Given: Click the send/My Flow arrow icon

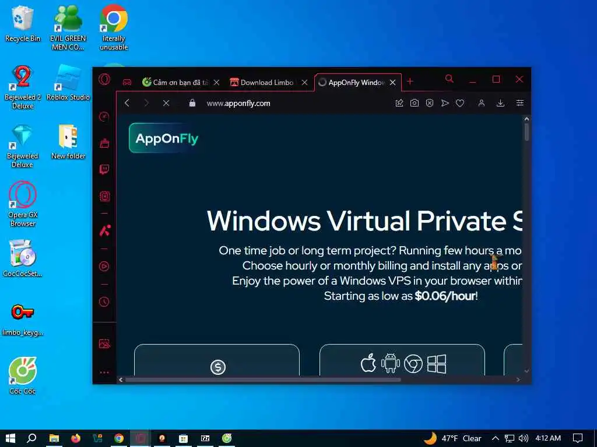Looking at the screenshot, I should click(445, 103).
